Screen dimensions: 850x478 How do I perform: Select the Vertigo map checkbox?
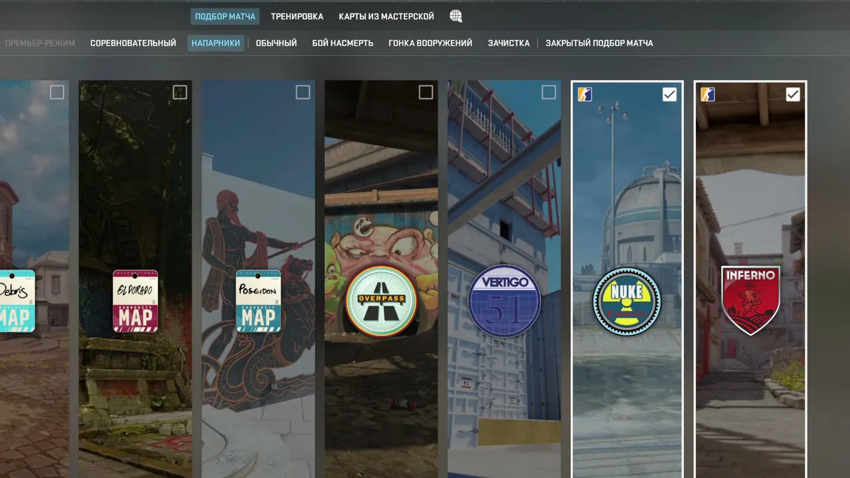[x=549, y=92]
